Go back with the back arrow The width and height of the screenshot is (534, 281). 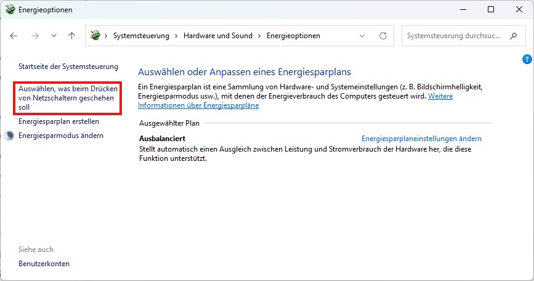point(14,36)
